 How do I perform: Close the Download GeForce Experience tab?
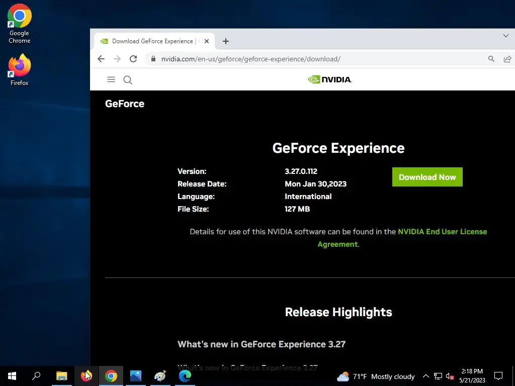(x=207, y=41)
